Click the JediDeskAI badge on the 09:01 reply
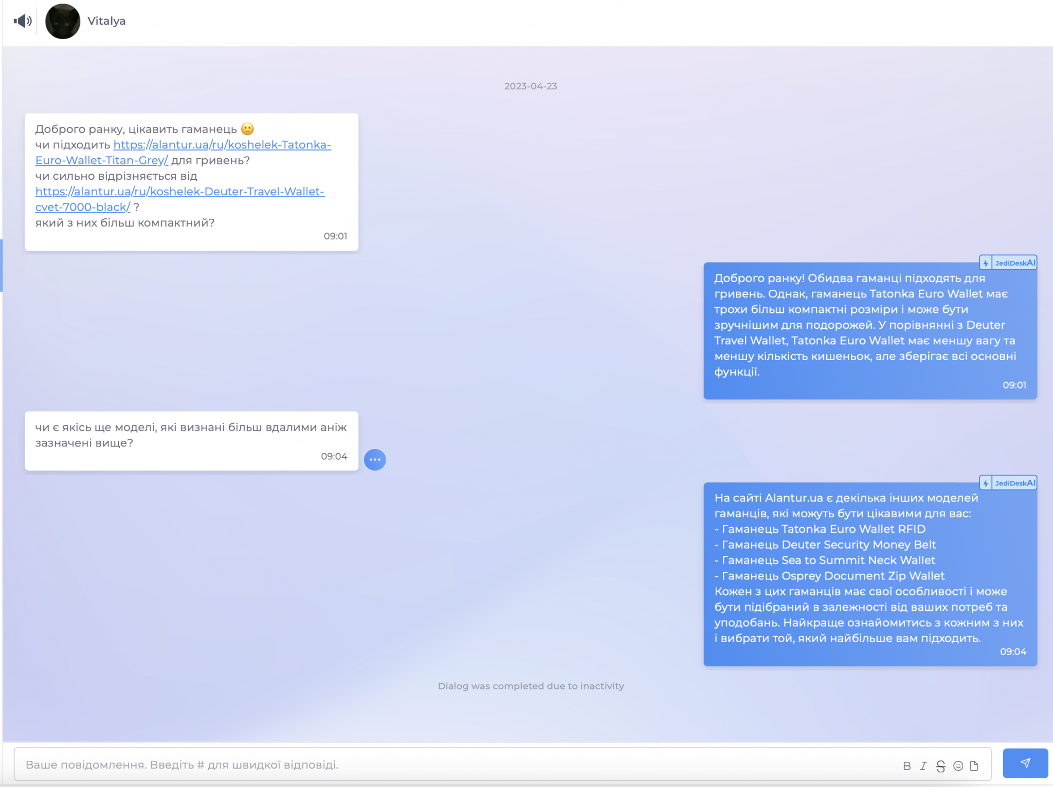Image resolution: width=1053 pixels, height=787 pixels. (x=1008, y=263)
